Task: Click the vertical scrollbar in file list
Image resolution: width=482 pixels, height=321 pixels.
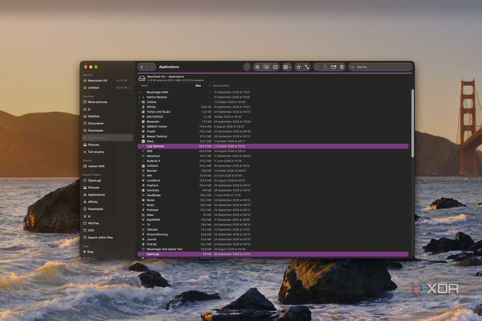Action: tap(412, 124)
